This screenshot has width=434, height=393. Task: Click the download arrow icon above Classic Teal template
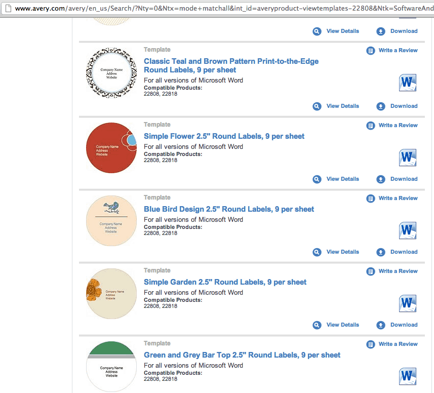coord(381,31)
